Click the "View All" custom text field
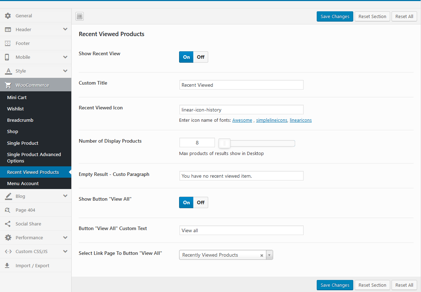421x292 pixels. point(242,230)
